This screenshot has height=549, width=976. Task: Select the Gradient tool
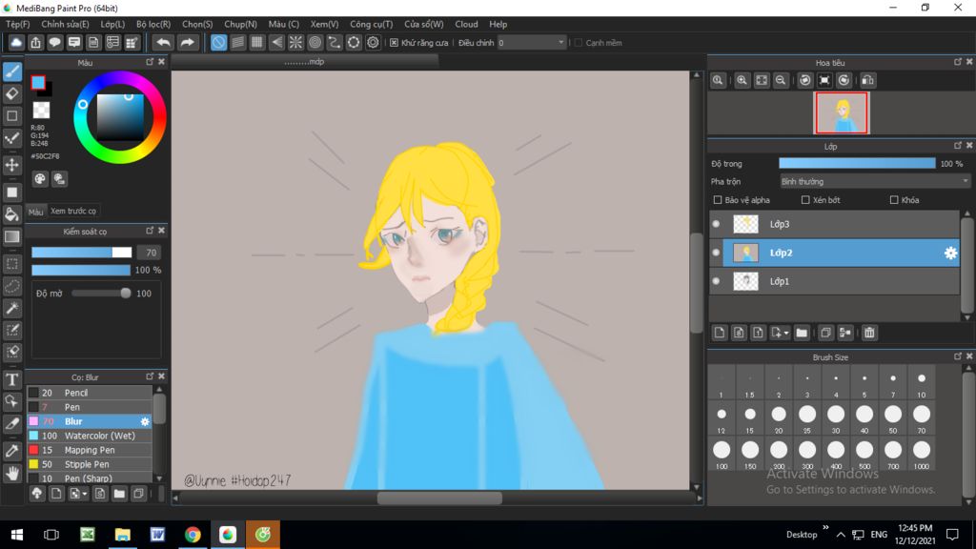tap(11, 236)
